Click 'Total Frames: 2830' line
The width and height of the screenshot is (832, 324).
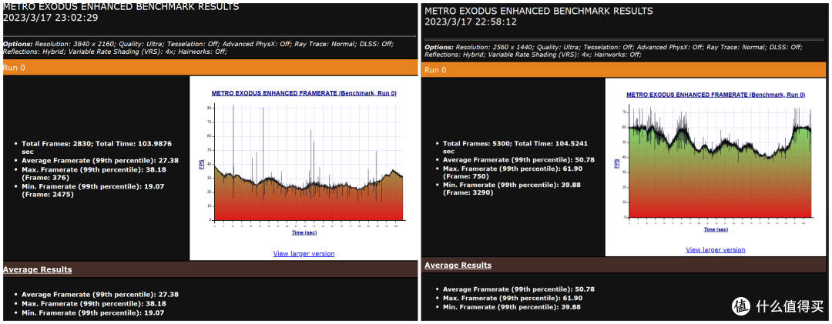coord(96,148)
